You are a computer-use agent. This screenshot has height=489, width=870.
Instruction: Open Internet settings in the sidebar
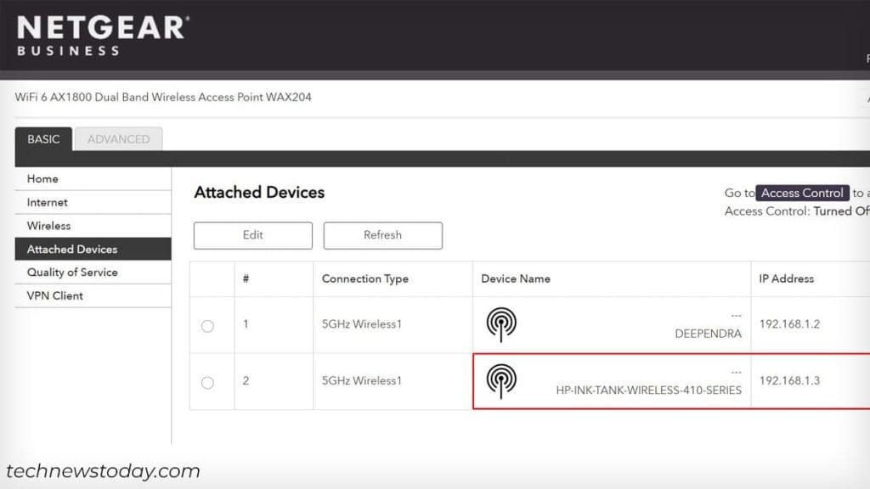pos(47,202)
